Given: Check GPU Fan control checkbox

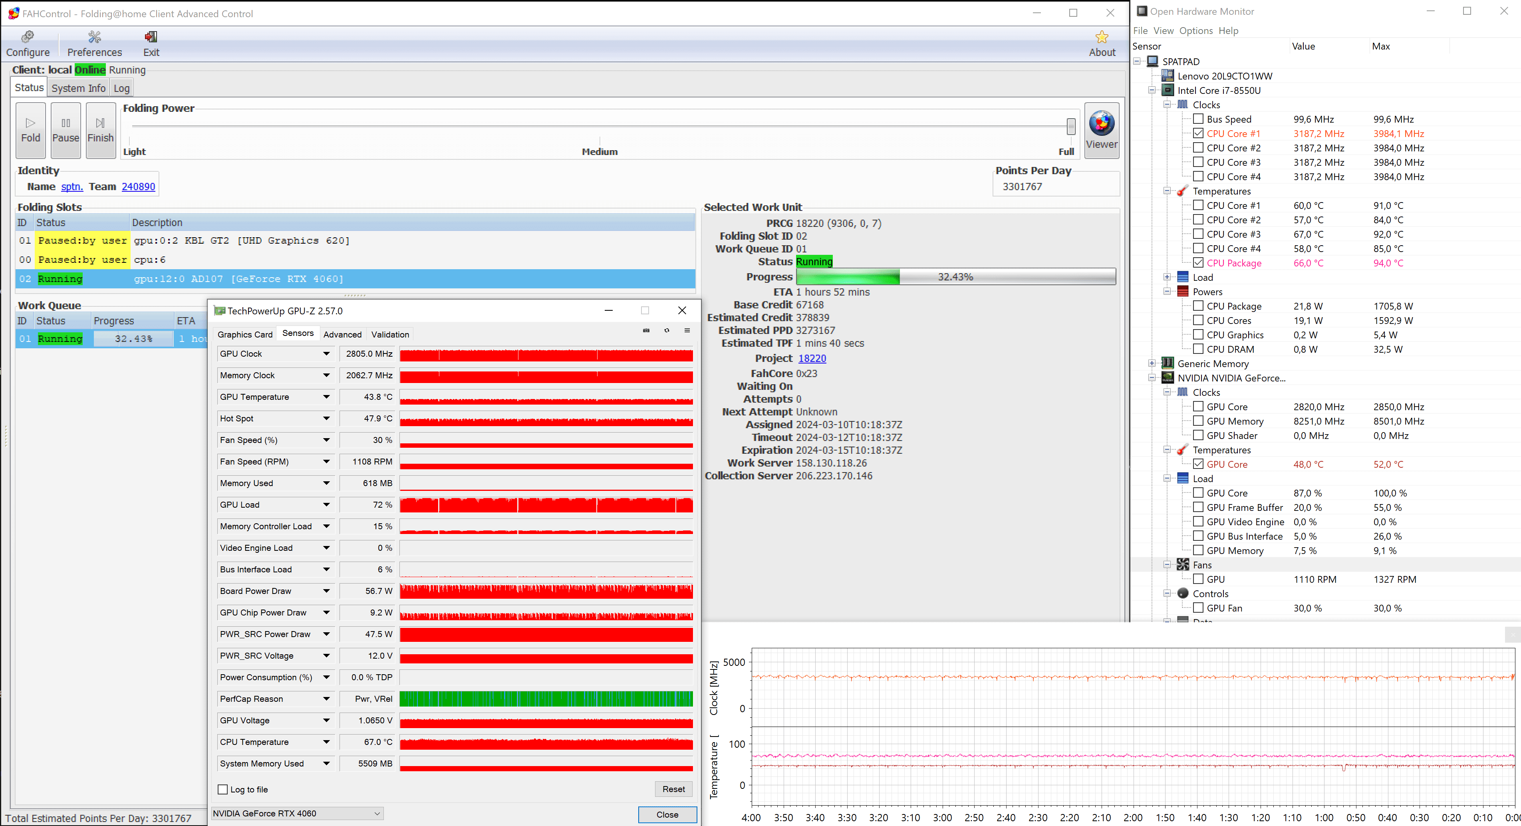Looking at the screenshot, I should tap(1198, 608).
